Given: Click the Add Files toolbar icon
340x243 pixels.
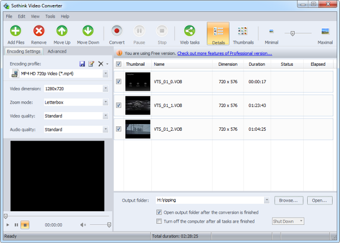Looking at the screenshot, I should (15, 31).
